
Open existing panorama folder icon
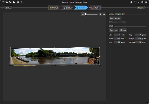(x=14, y=2)
